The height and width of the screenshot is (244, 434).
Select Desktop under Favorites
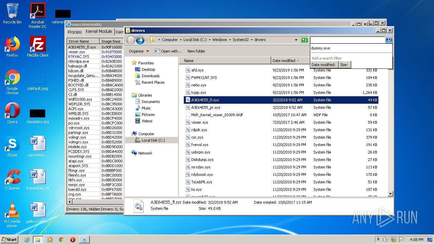pos(148,69)
